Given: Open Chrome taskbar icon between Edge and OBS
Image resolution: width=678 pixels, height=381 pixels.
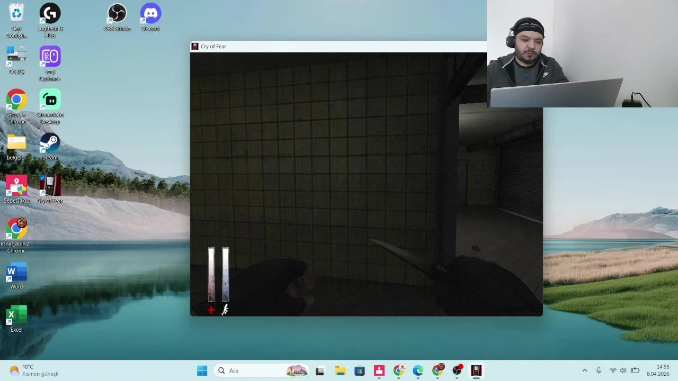Looking at the screenshot, I should pos(438,370).
